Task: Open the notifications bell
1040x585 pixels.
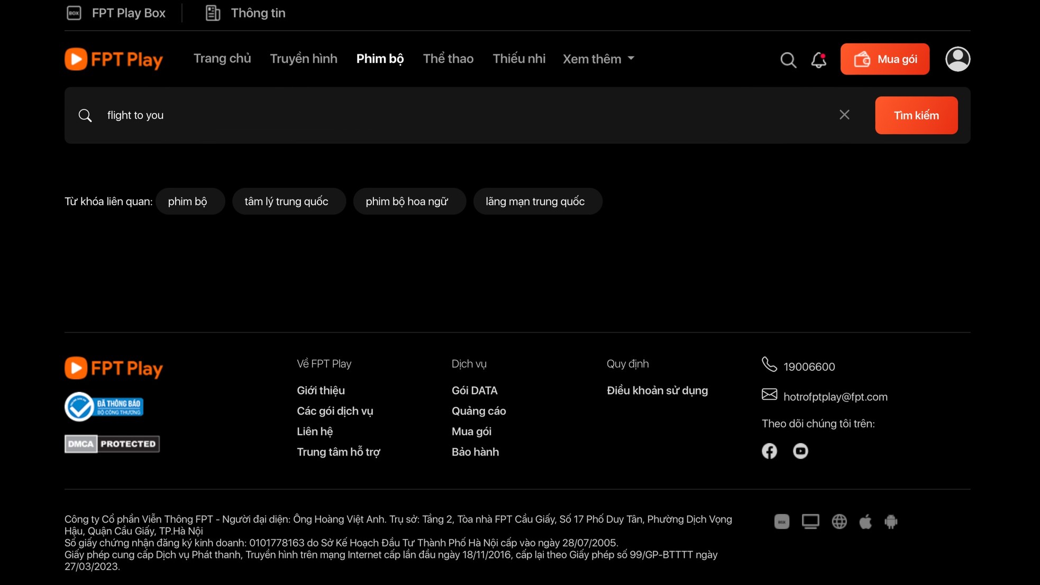Action: coord(818,60)
